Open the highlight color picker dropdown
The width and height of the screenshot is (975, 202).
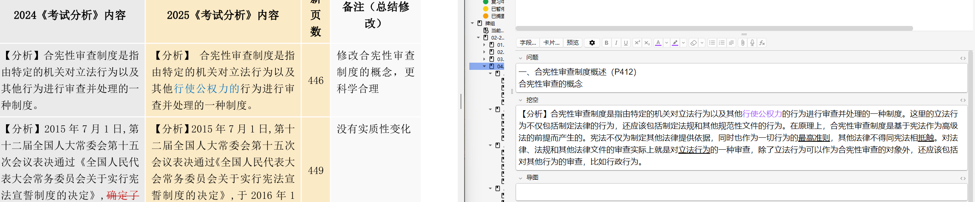[x=683, y=43]
